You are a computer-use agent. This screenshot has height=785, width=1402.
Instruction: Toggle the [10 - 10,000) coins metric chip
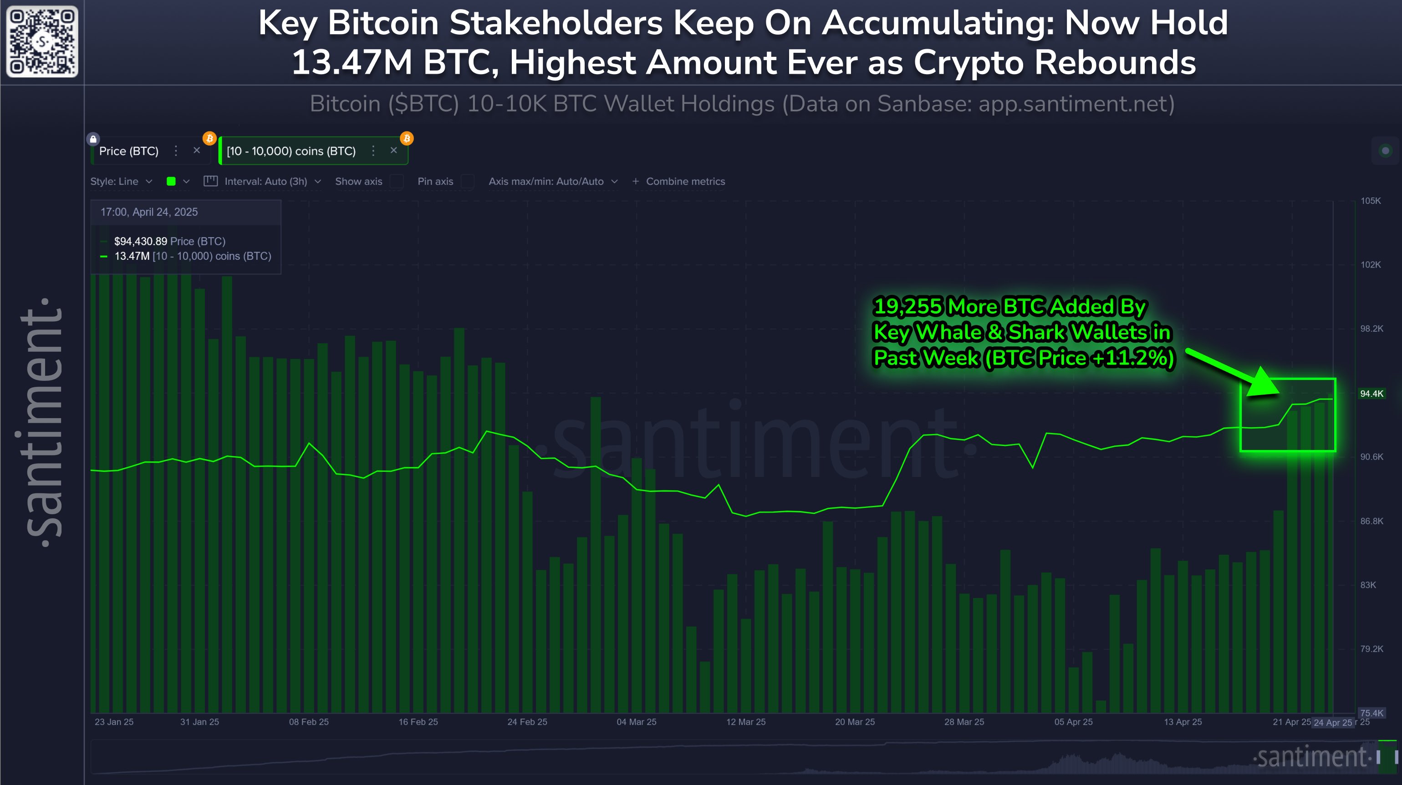click(x=291, y=151)
